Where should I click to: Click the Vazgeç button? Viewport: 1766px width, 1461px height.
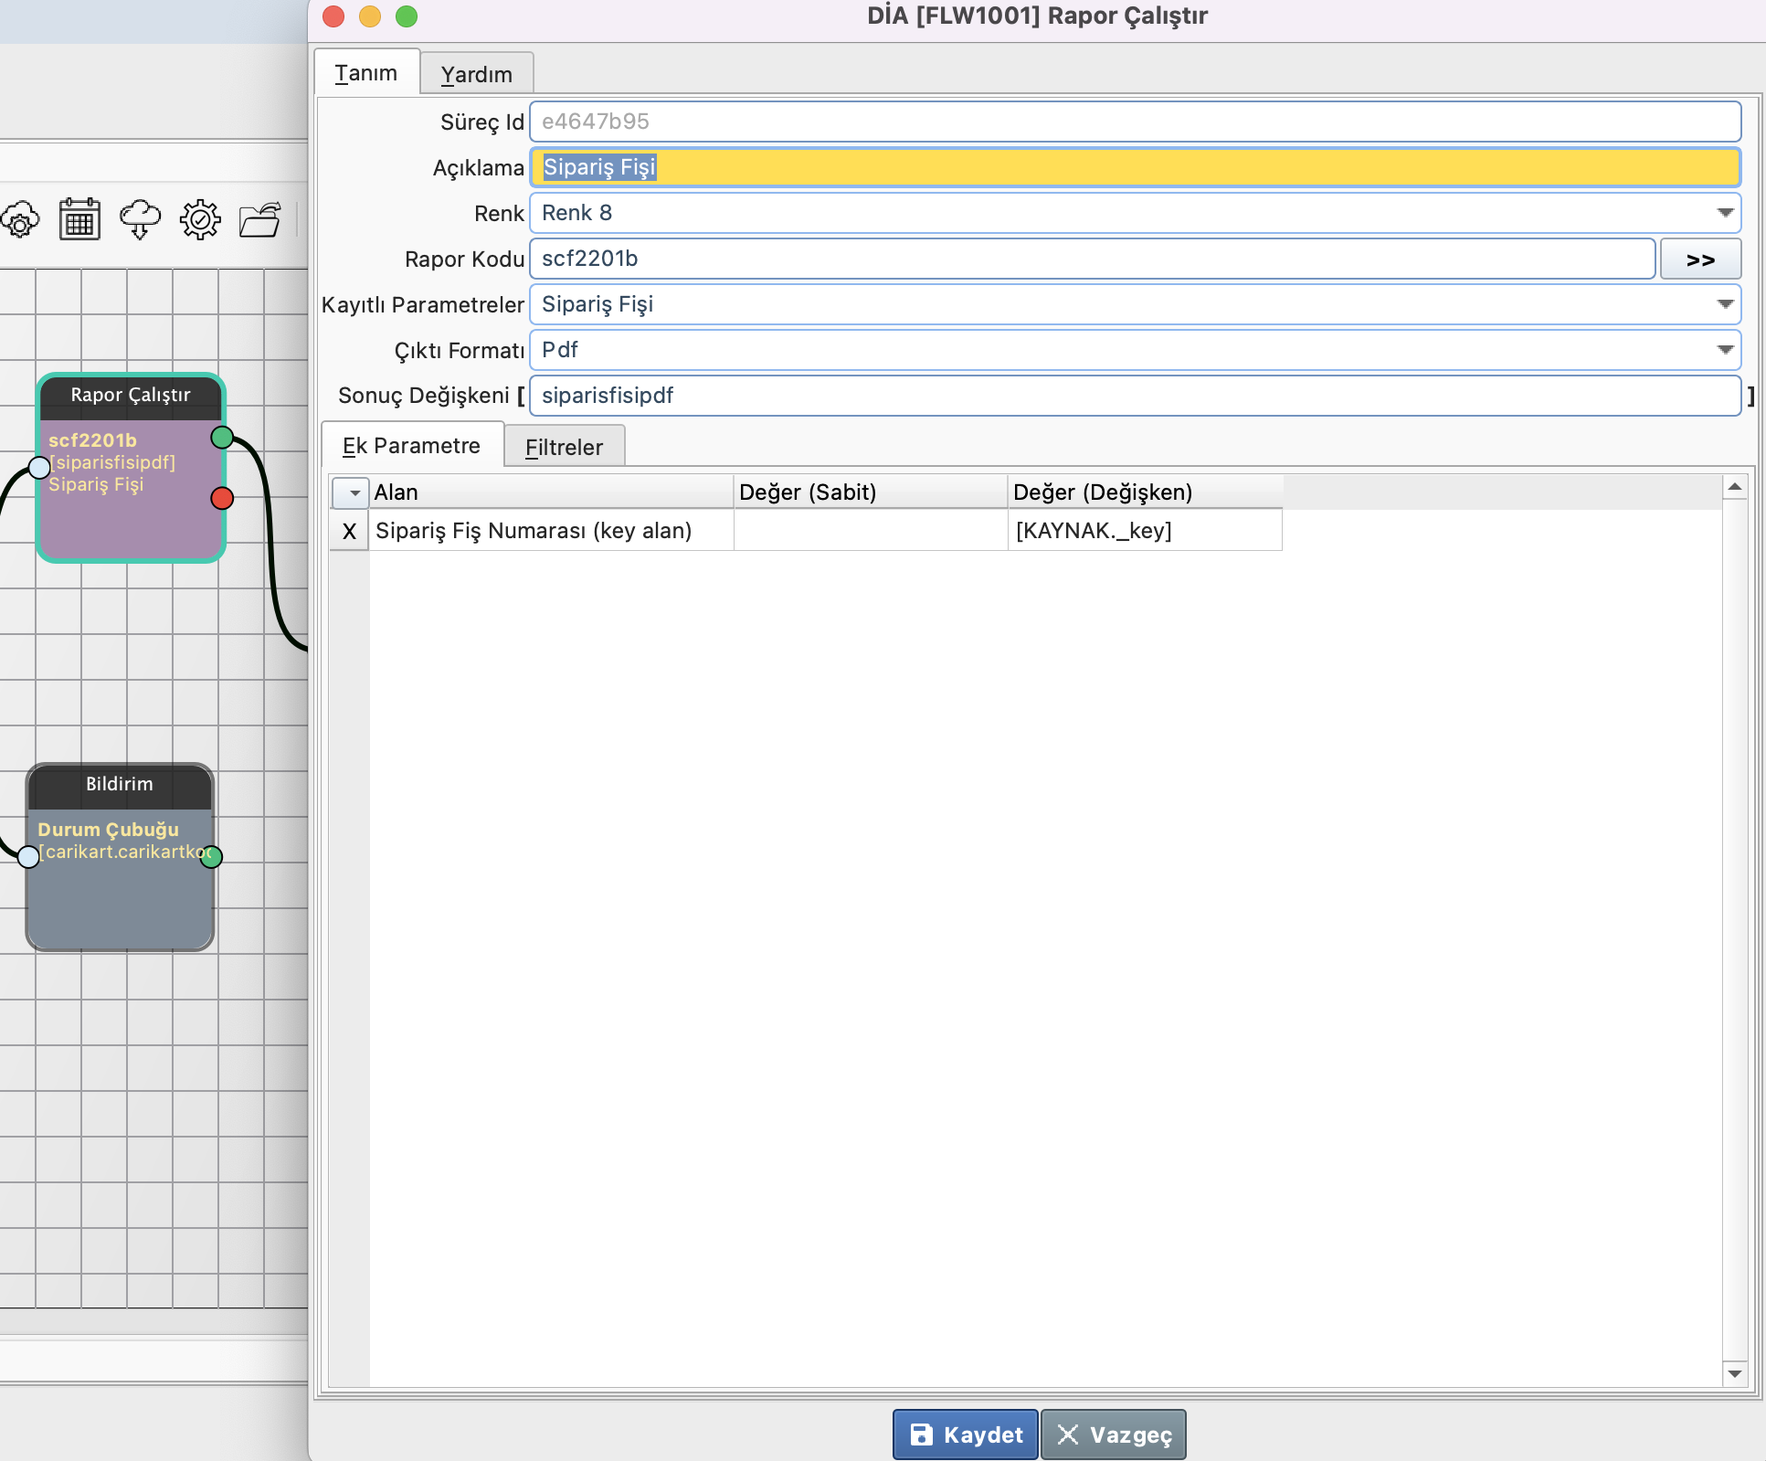(1114, 1435)
